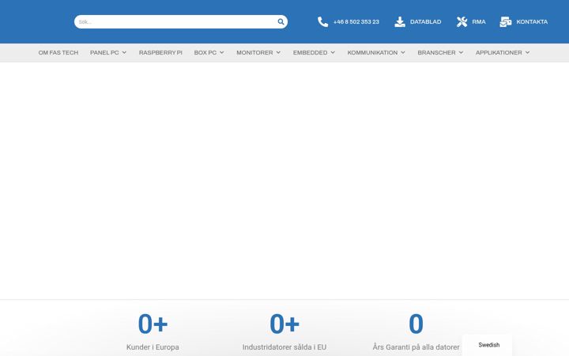Expand the APPLIKATIONER dropdown menu
569x356 pixels.
pos(503,53)
